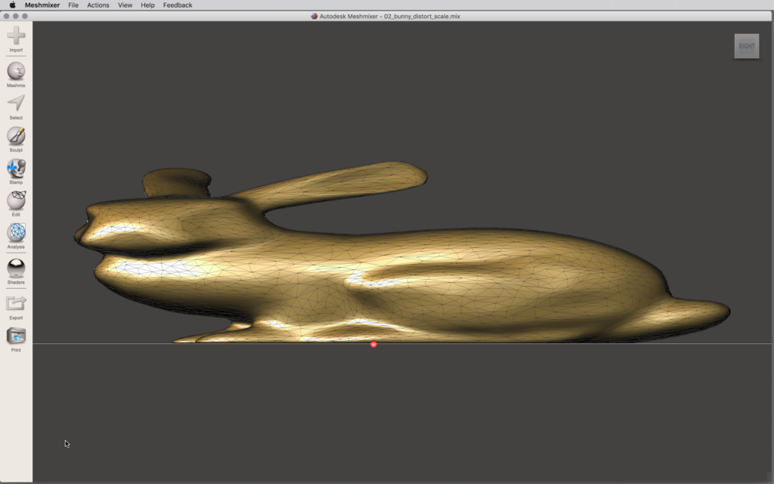Click the red pivot dot on ground plane
This screenshot has width=774, height=484.
373,345
